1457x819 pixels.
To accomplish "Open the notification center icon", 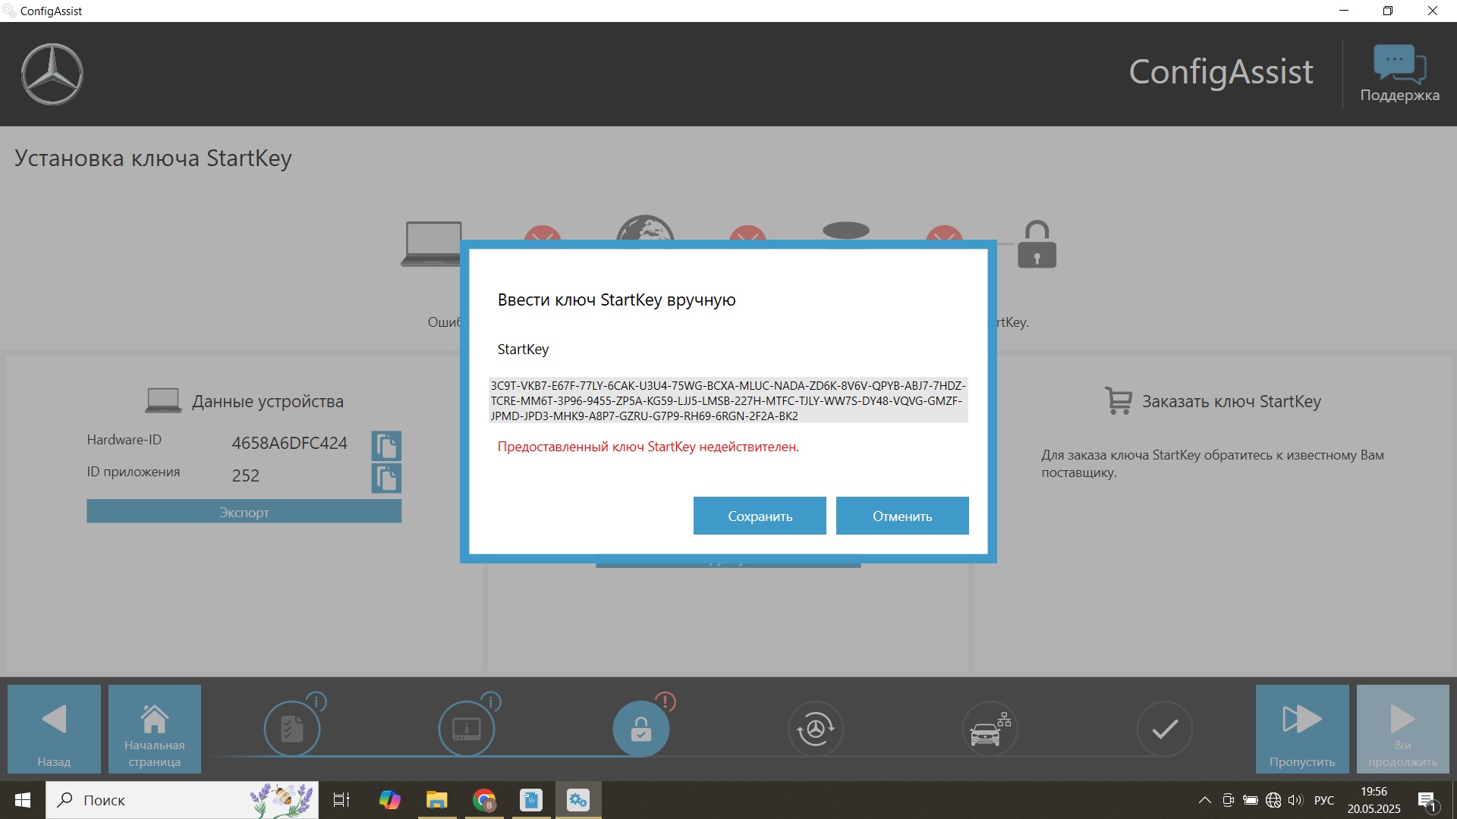I will pyautogui.click(x=1427, y=801).
